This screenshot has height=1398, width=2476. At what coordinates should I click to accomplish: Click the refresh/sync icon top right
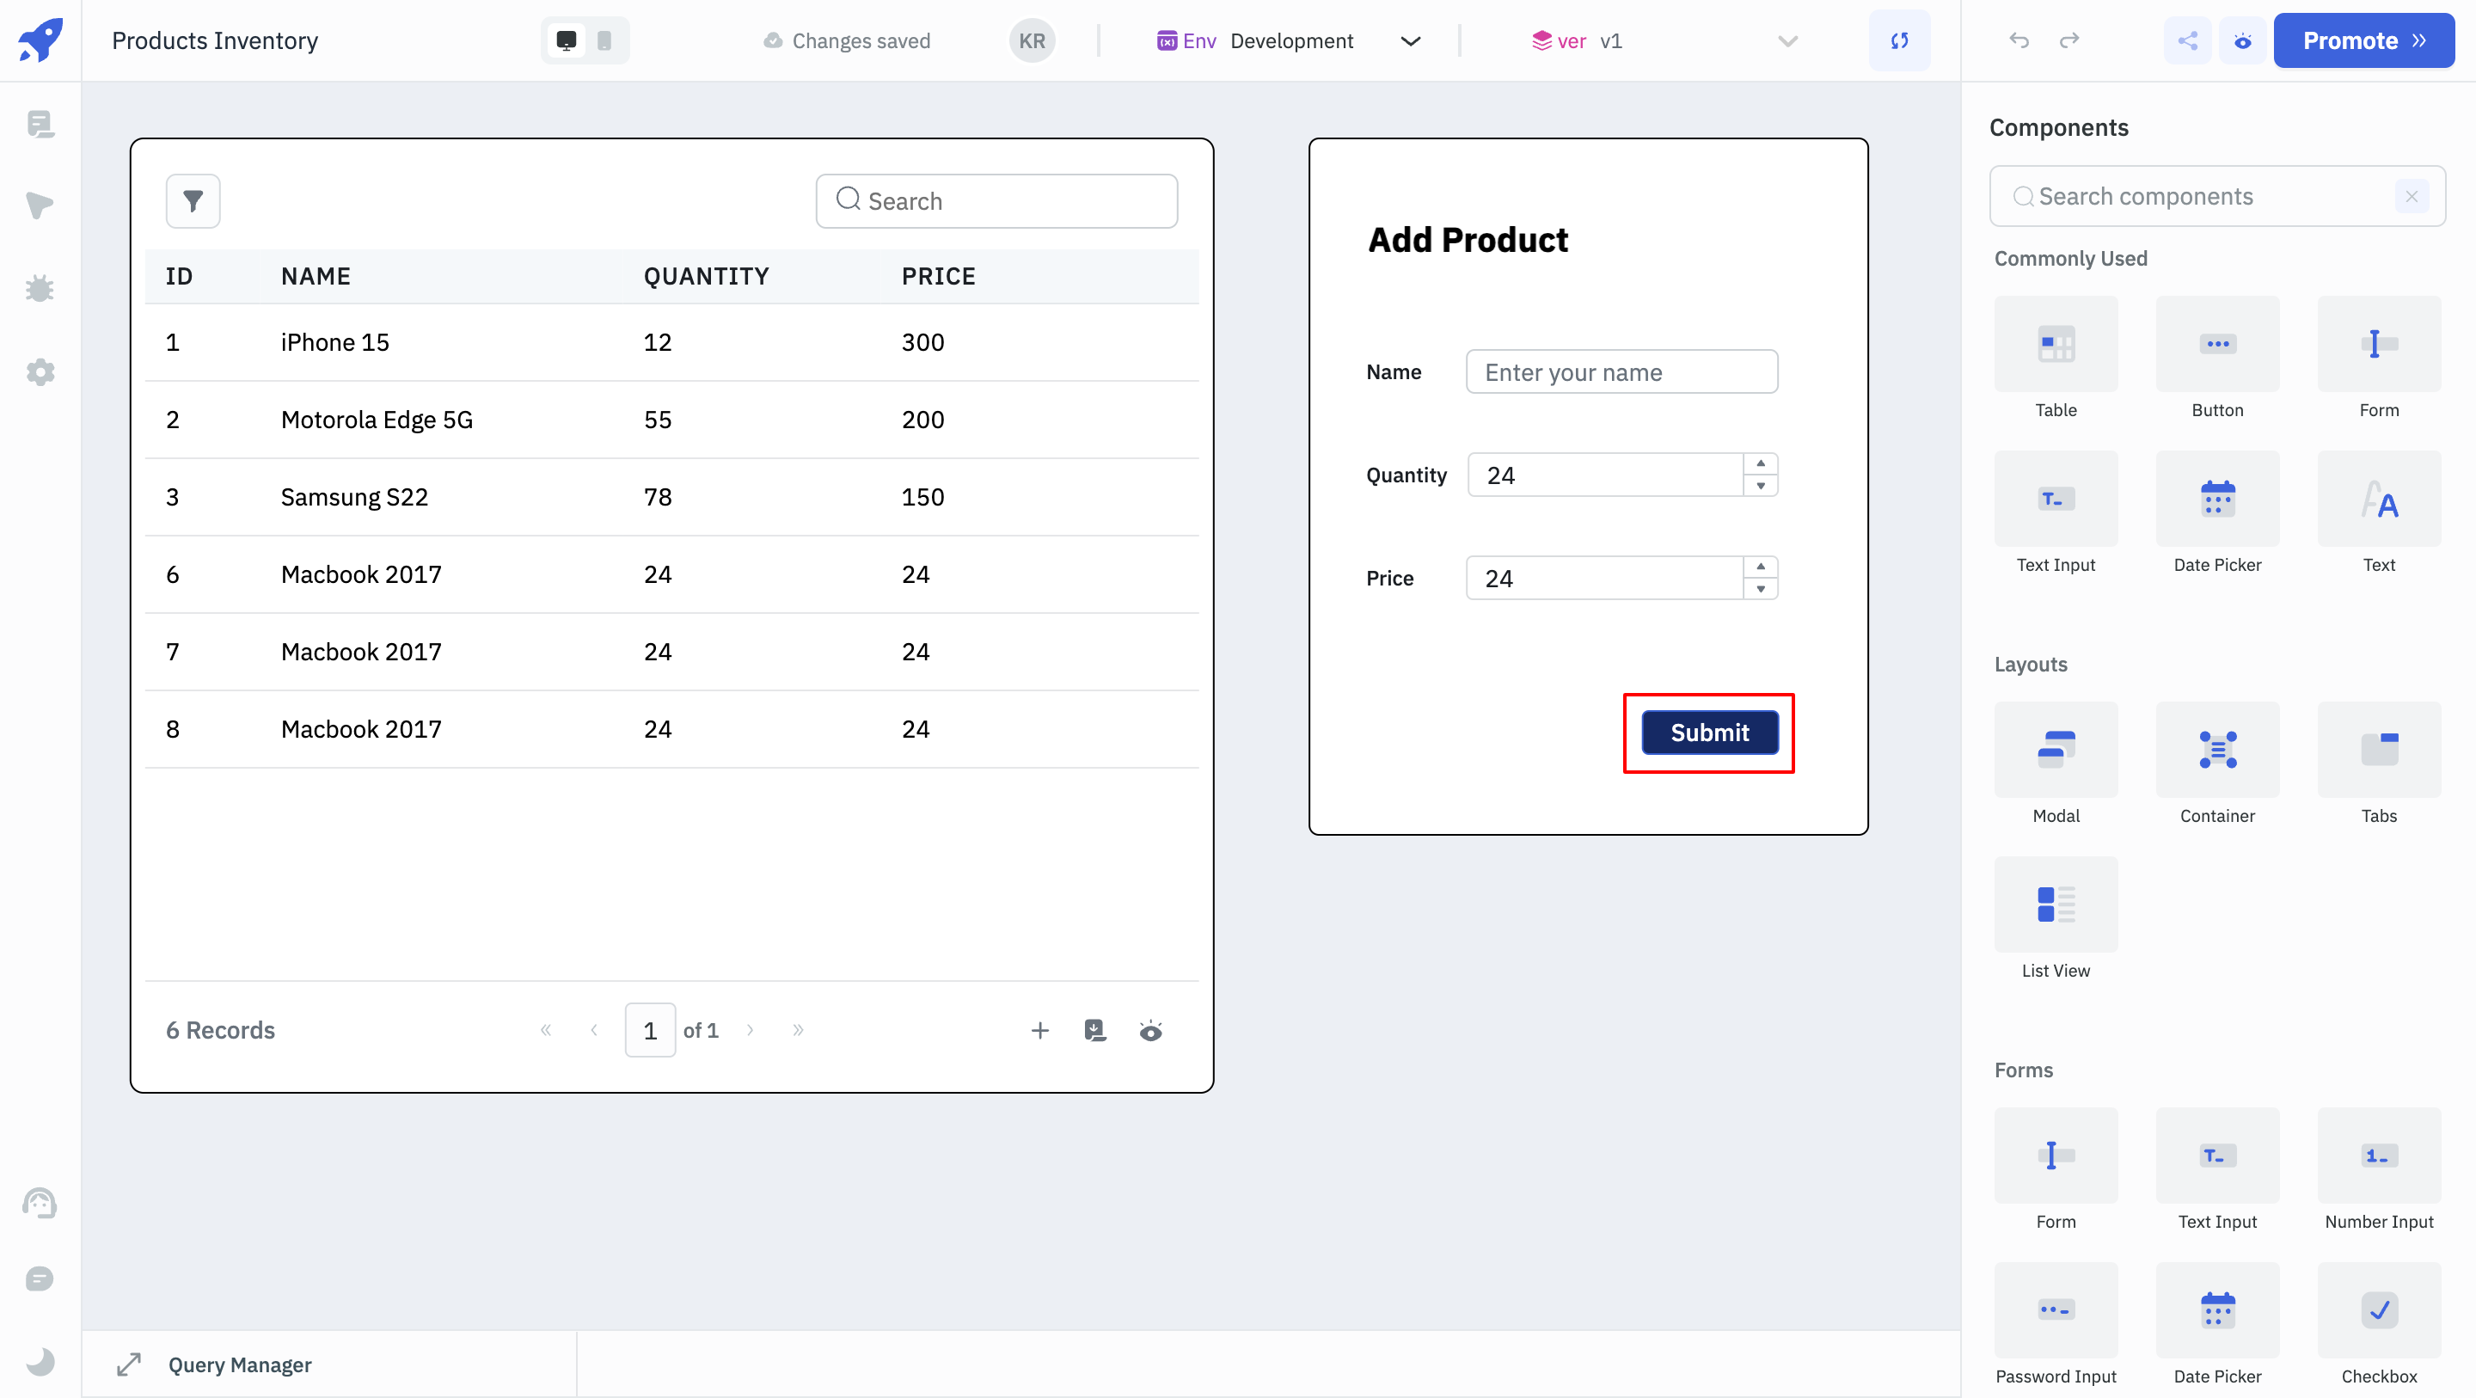tap(1899, 40)
